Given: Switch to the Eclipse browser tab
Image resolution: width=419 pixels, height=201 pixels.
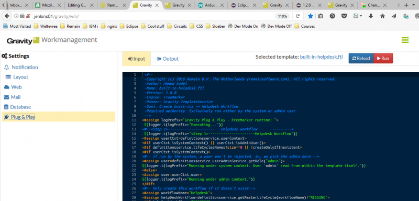Looking at the screenshot, I should click(243, 5).
